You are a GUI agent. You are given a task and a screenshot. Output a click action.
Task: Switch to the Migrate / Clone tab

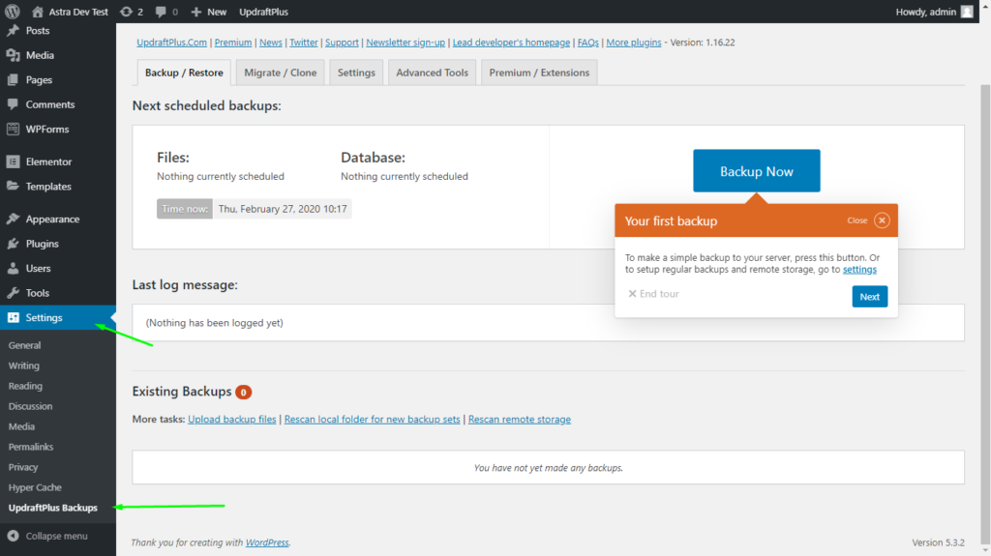(x=280, y=73)
